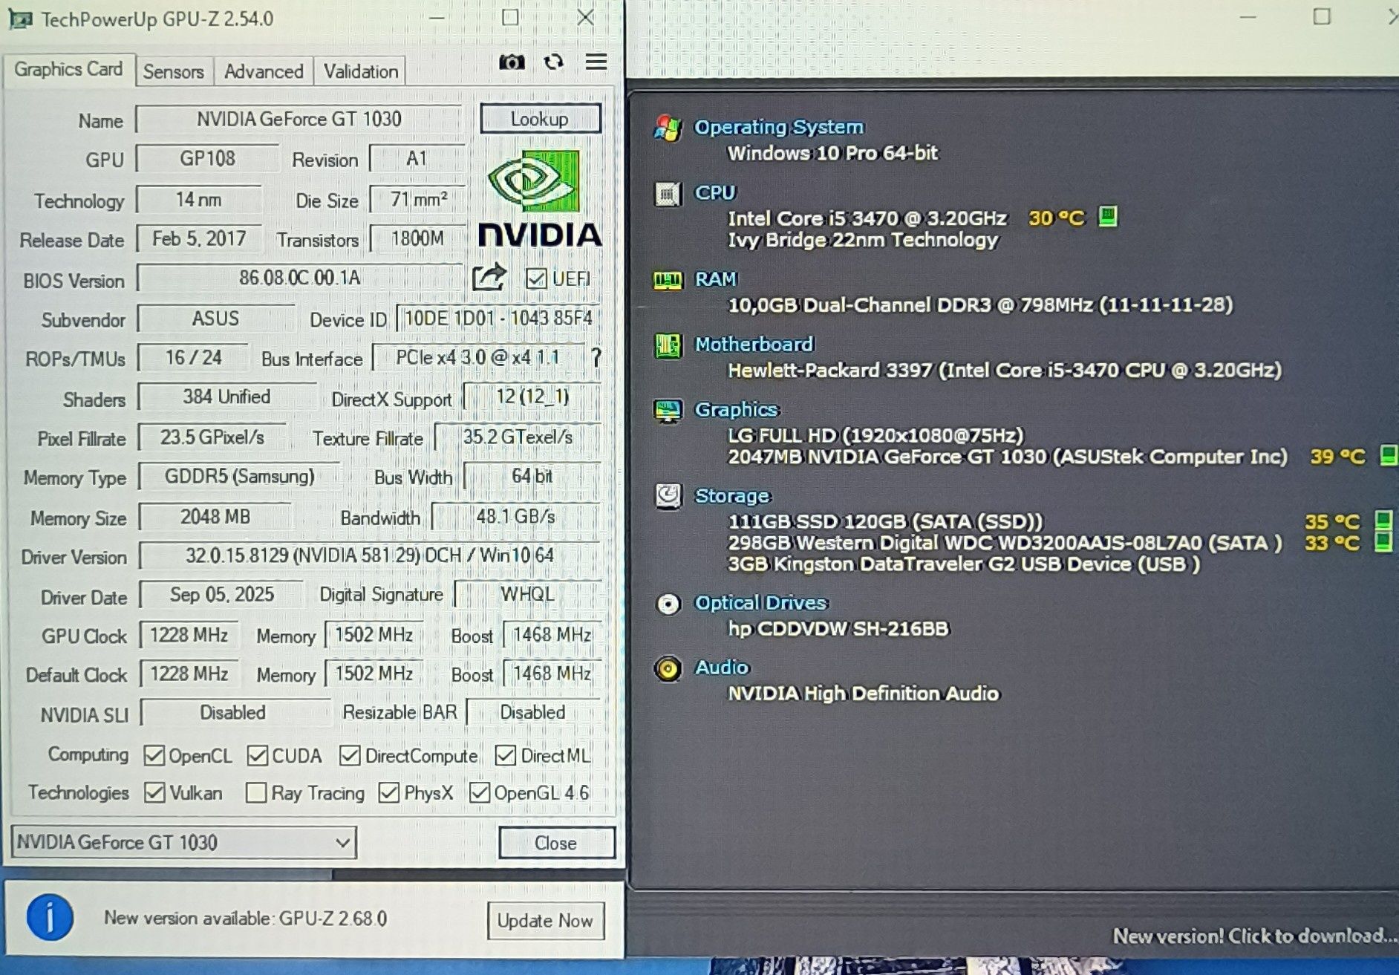Image resolution: width=1399 pixels, height=975 pixels.
Task: Refresh GPU-Z data with the reload icon
Action: pyautogui.click(x=553, y=62)
